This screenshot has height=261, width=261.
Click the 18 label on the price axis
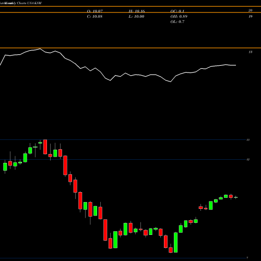(251, 52)
